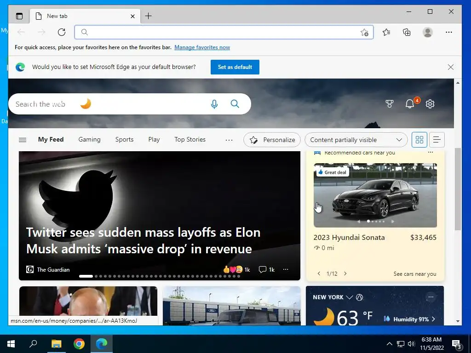Show hidden system tray icons
Viewport: 471px width, 353px height.
tap(389, 344)
